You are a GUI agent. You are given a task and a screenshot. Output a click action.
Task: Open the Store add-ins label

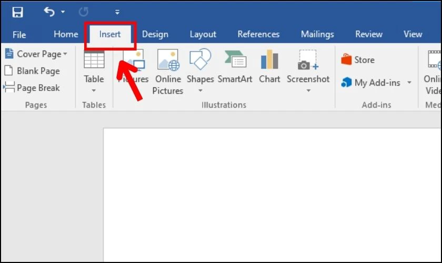365,60
